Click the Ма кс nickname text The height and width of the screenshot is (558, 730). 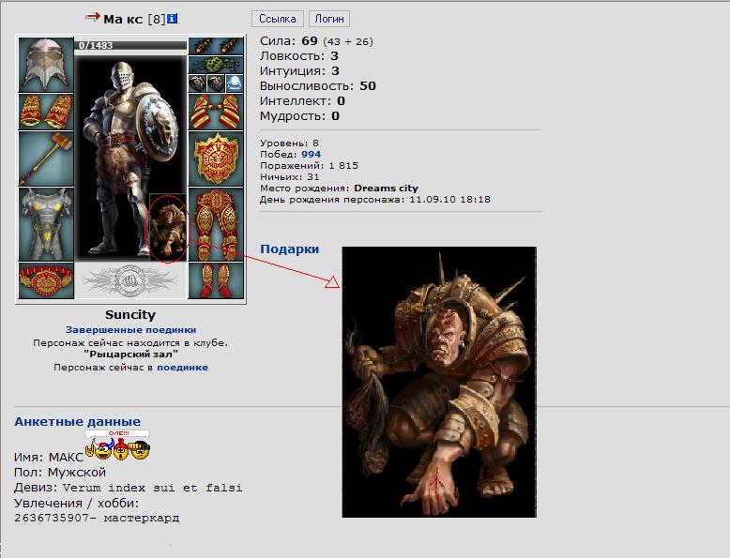coord(122,19)
